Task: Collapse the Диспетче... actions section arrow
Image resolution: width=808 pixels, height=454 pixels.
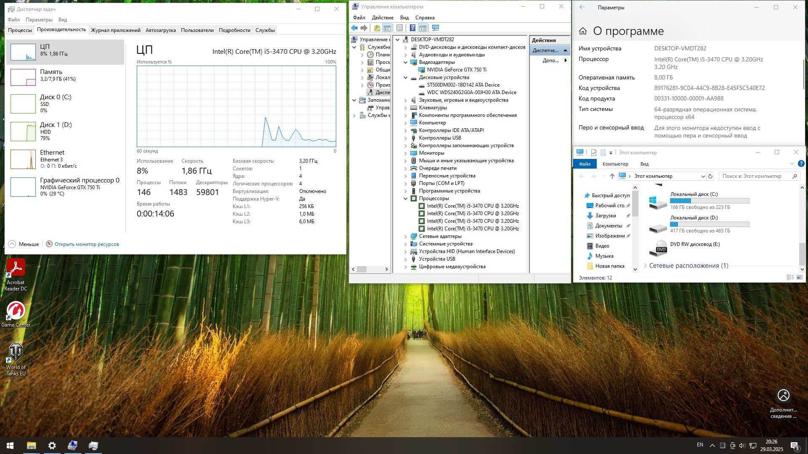Action: (x=565, y=50)
